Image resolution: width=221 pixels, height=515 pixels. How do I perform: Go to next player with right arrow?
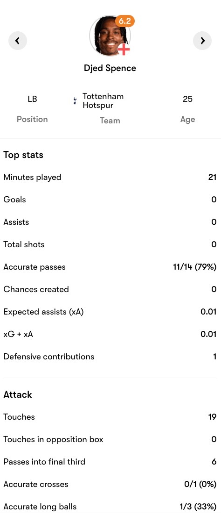coord(202,41)
